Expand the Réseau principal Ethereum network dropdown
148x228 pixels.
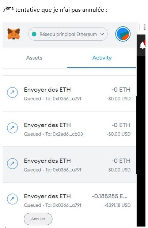pyautogui.click(x=68, y=34)
